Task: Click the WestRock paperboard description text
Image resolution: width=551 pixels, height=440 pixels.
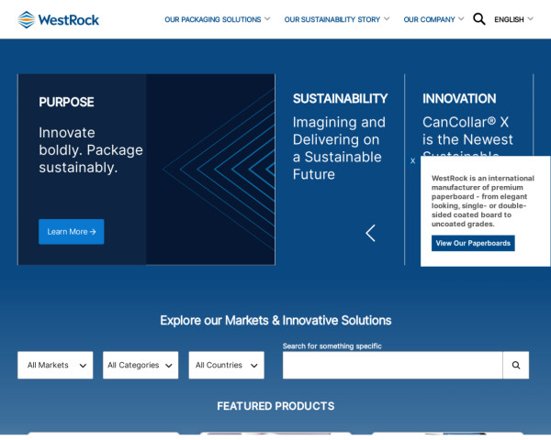Action: pos(483,201)
